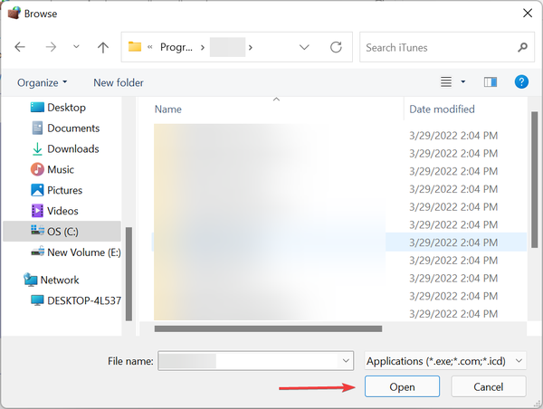Click the OS (C:) drive icon

click(37, 230)
